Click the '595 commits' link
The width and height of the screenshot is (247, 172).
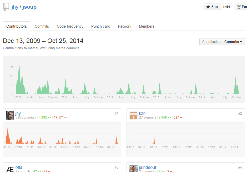25,117
